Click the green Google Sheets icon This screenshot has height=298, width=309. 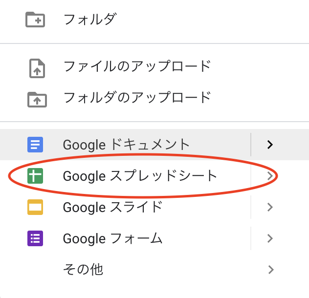coord(35,176)
